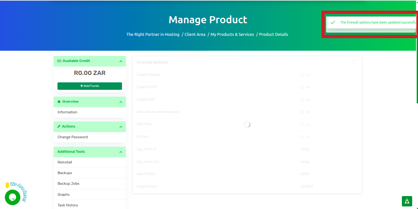Collapse the Overview panel chevron
Viewport: 418px width, 209px height.
point(121,102)
